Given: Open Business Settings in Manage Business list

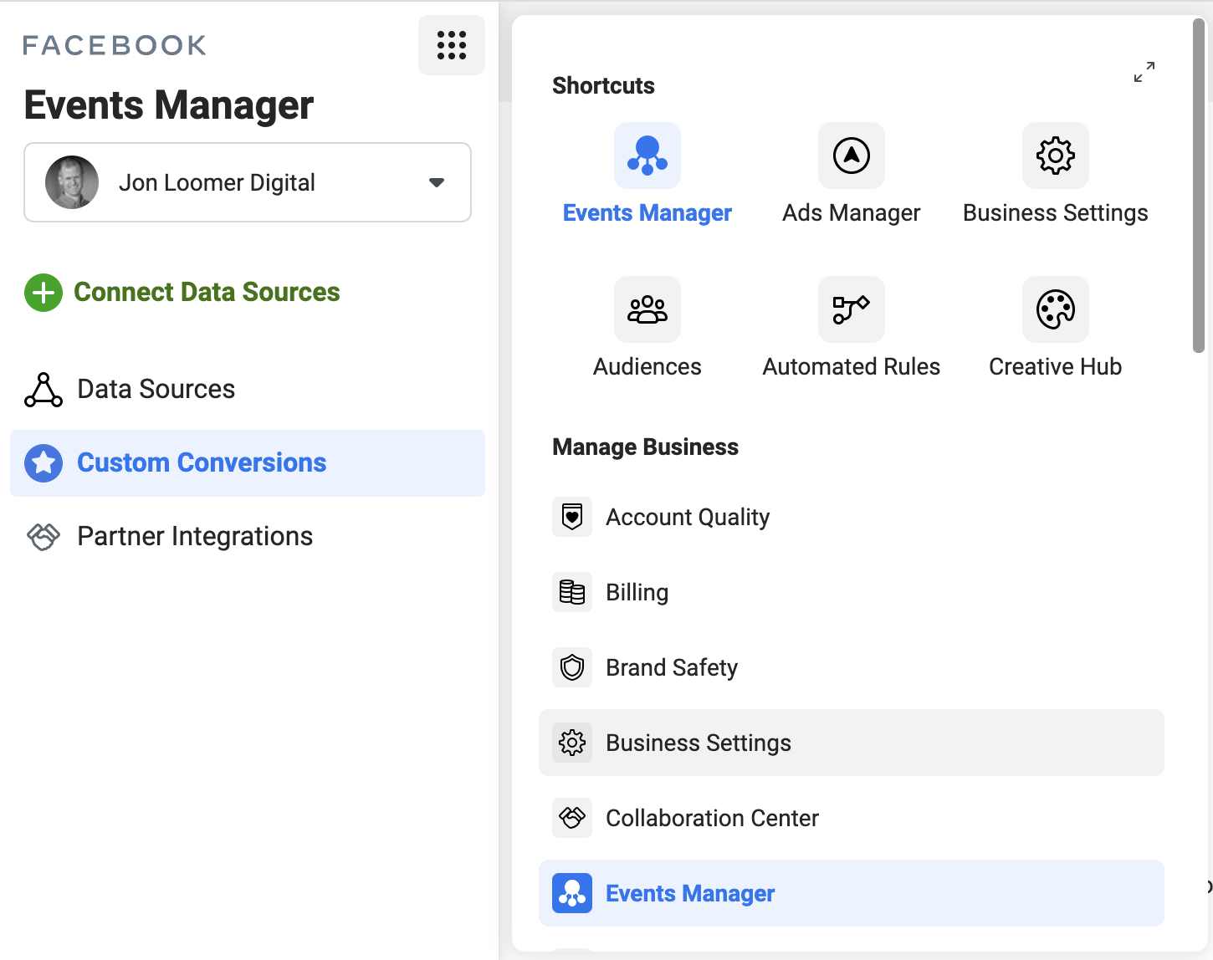Looking at the screenshot, I should pos(852,743).
